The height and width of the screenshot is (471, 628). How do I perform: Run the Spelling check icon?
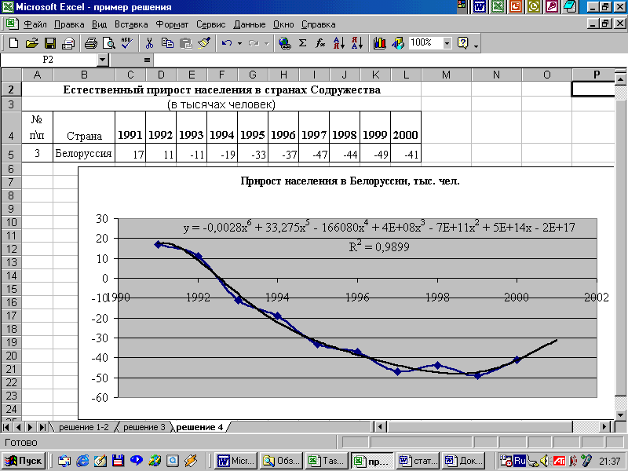(x=127, y=43)
